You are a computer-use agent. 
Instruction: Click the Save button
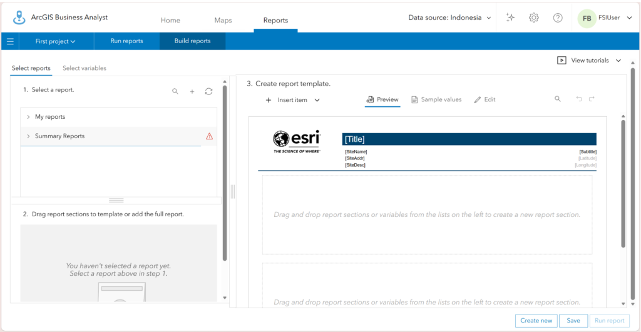point(573,321)
